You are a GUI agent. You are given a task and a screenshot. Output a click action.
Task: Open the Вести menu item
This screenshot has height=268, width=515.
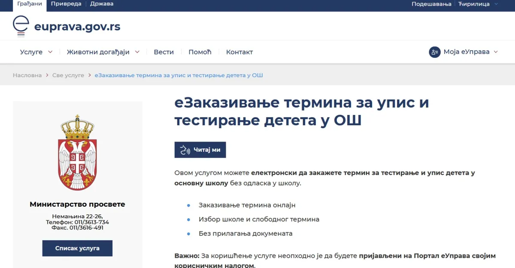click(x=164, y=52)
